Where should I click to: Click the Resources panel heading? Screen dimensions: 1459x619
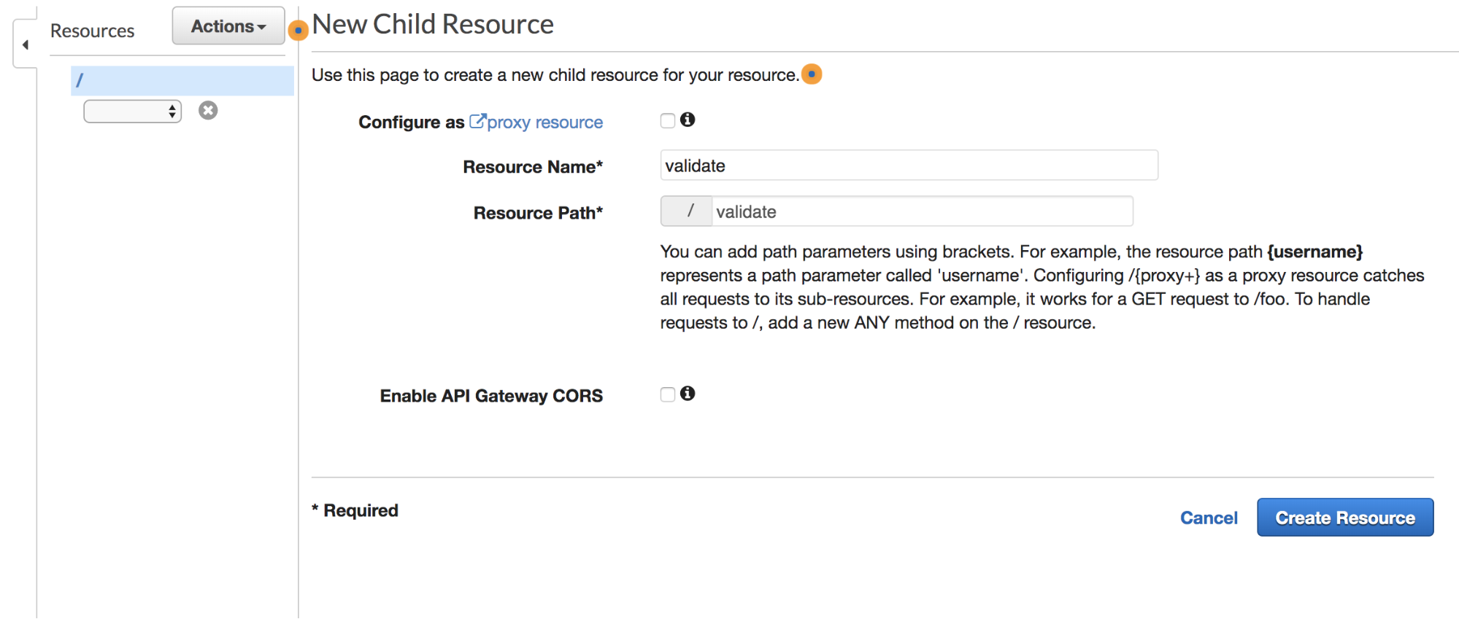pyautogui.click(x=92, y=31)
